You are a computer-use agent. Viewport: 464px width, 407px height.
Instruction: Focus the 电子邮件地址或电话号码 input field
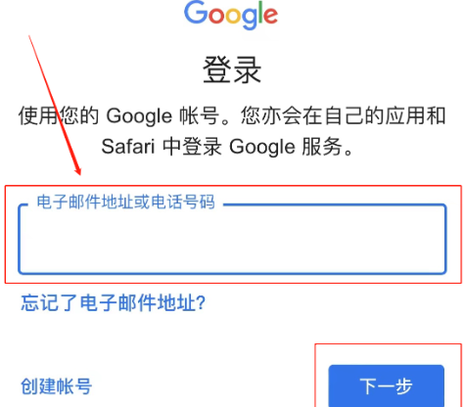pyautogui.click(x=232, y=239)
